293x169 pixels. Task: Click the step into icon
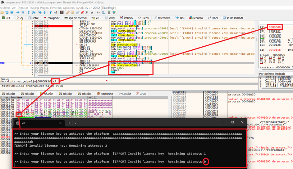(29, 12)
